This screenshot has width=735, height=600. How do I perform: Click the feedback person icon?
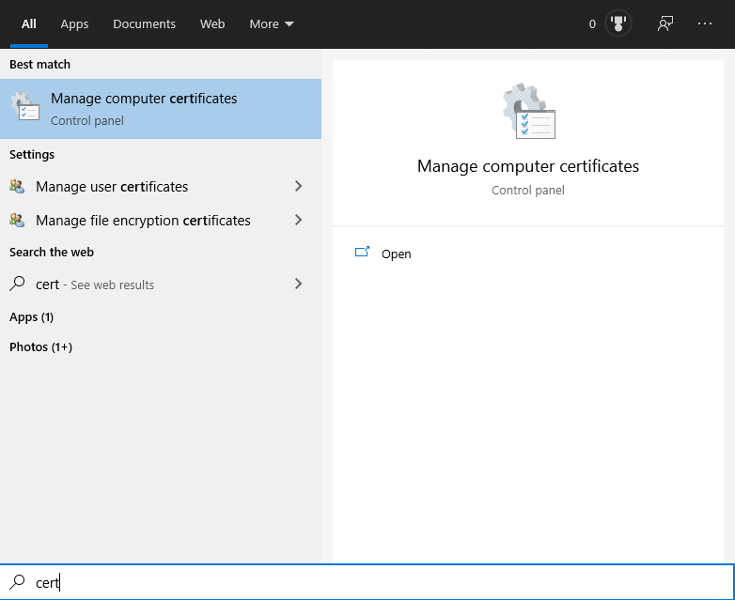point(665,23)
